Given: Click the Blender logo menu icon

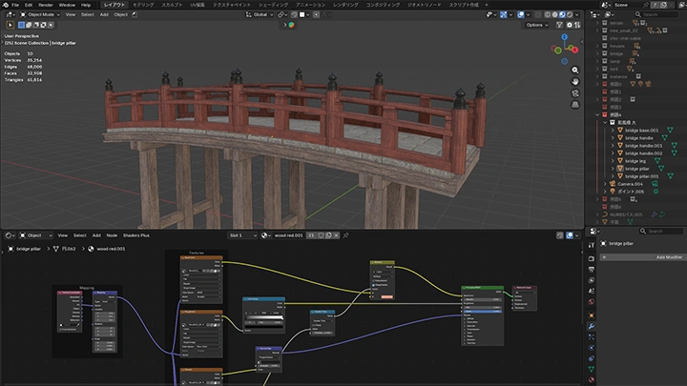Looking at the screenshot, I should (x=6, y=5).
